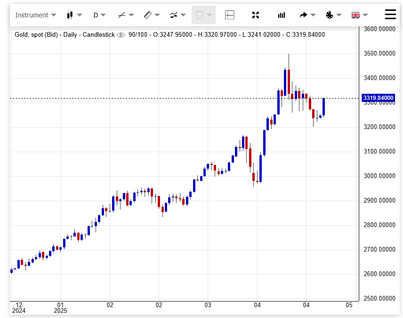Toggle the eye visibility icon beside Candlestick
The width and height of the screenshot is (403, 318).
coord(121,35)
